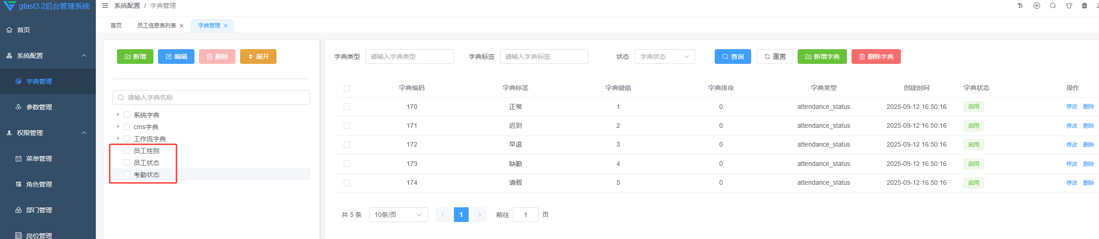The image size is (1099, 239).
Task: Check the row with code 170
Action: point(347,107)
